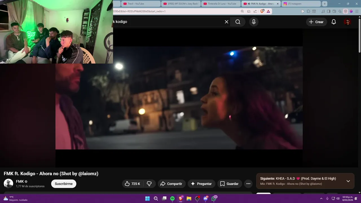The image size is (361, 203).
Task: Open more actions (three dots) under video
Action: point(248,184)
